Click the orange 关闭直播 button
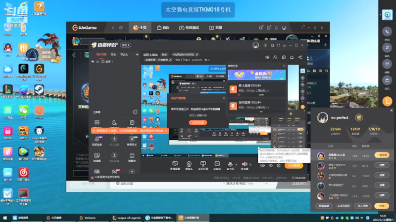Image resolution: width=396 pixels, height=222 pixels. (x=294, y=166)
